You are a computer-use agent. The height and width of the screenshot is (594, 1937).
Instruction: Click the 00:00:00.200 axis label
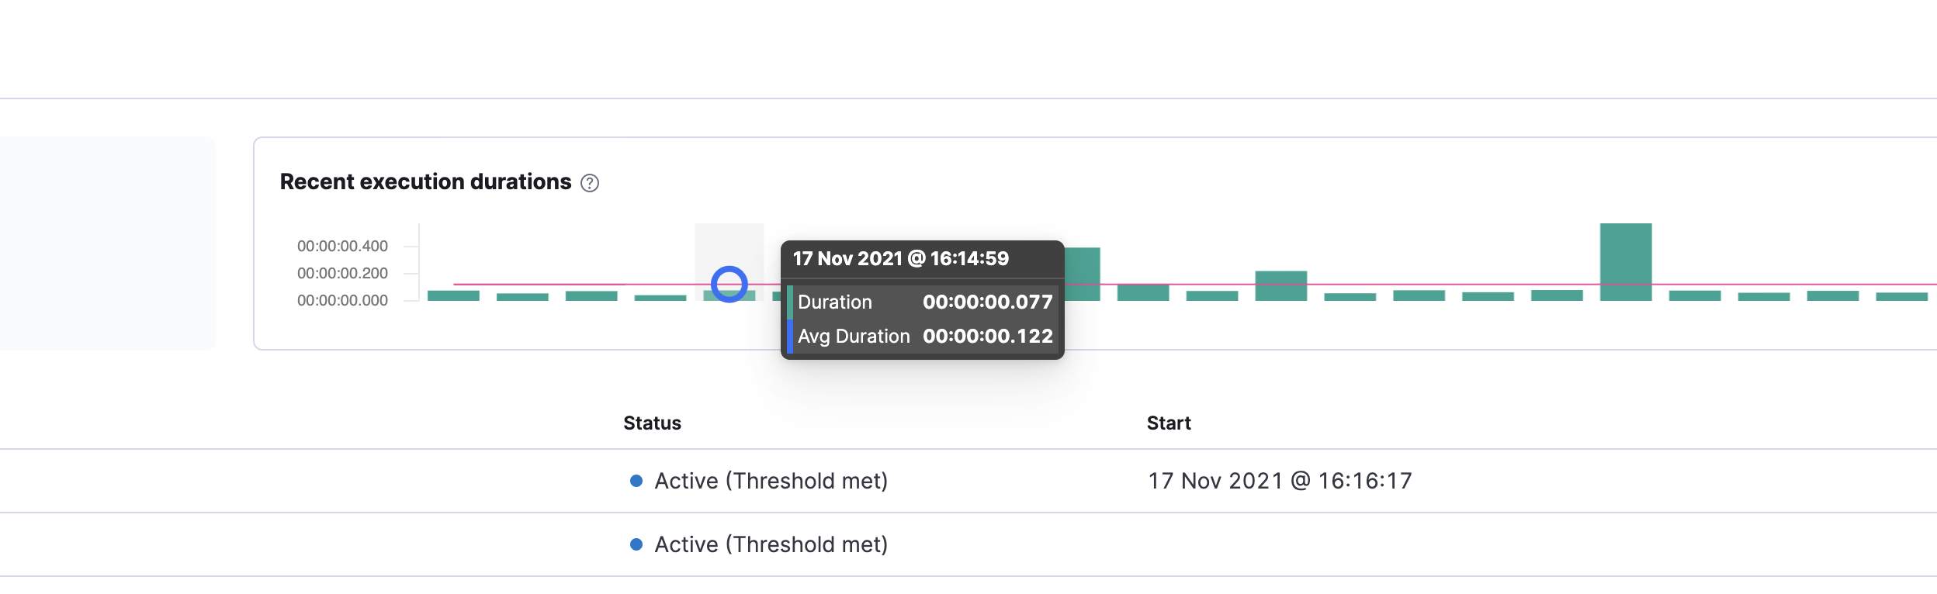coord(342,274)
